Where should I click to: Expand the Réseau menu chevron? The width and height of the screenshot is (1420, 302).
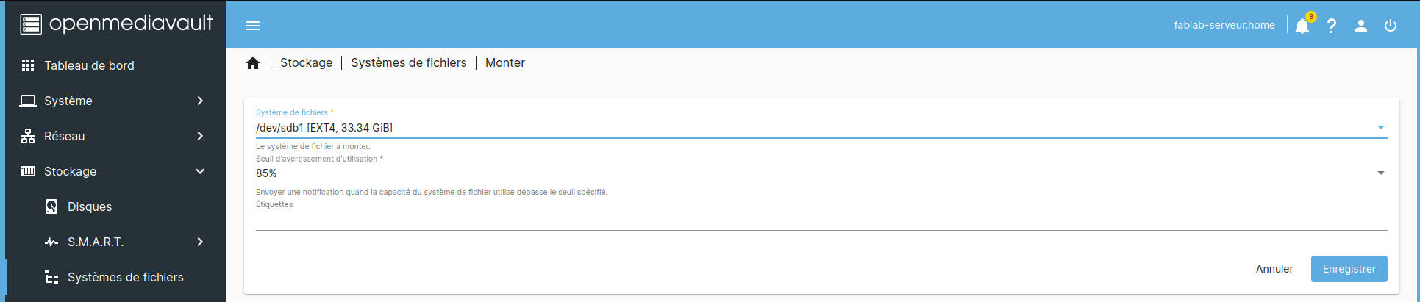pyautogui.click(x=200, y=136)
